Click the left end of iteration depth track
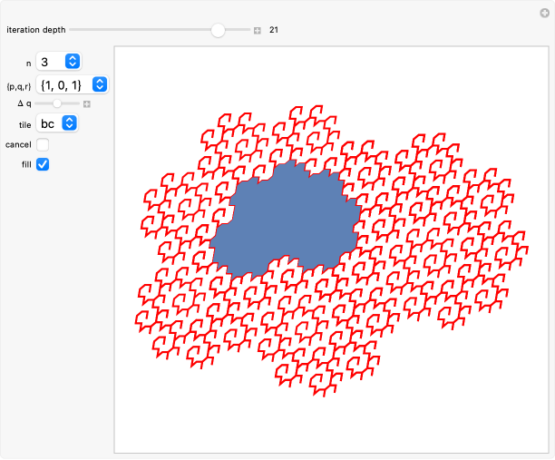 click(x=73, y=30)
